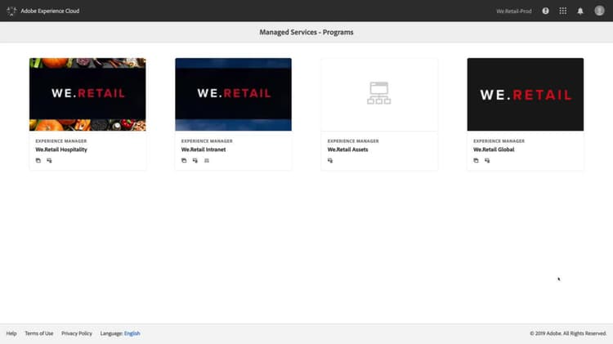Click second service icon under We.Retail Global
The height and width of the screenshot is (344, 613).
click(487, 160)
